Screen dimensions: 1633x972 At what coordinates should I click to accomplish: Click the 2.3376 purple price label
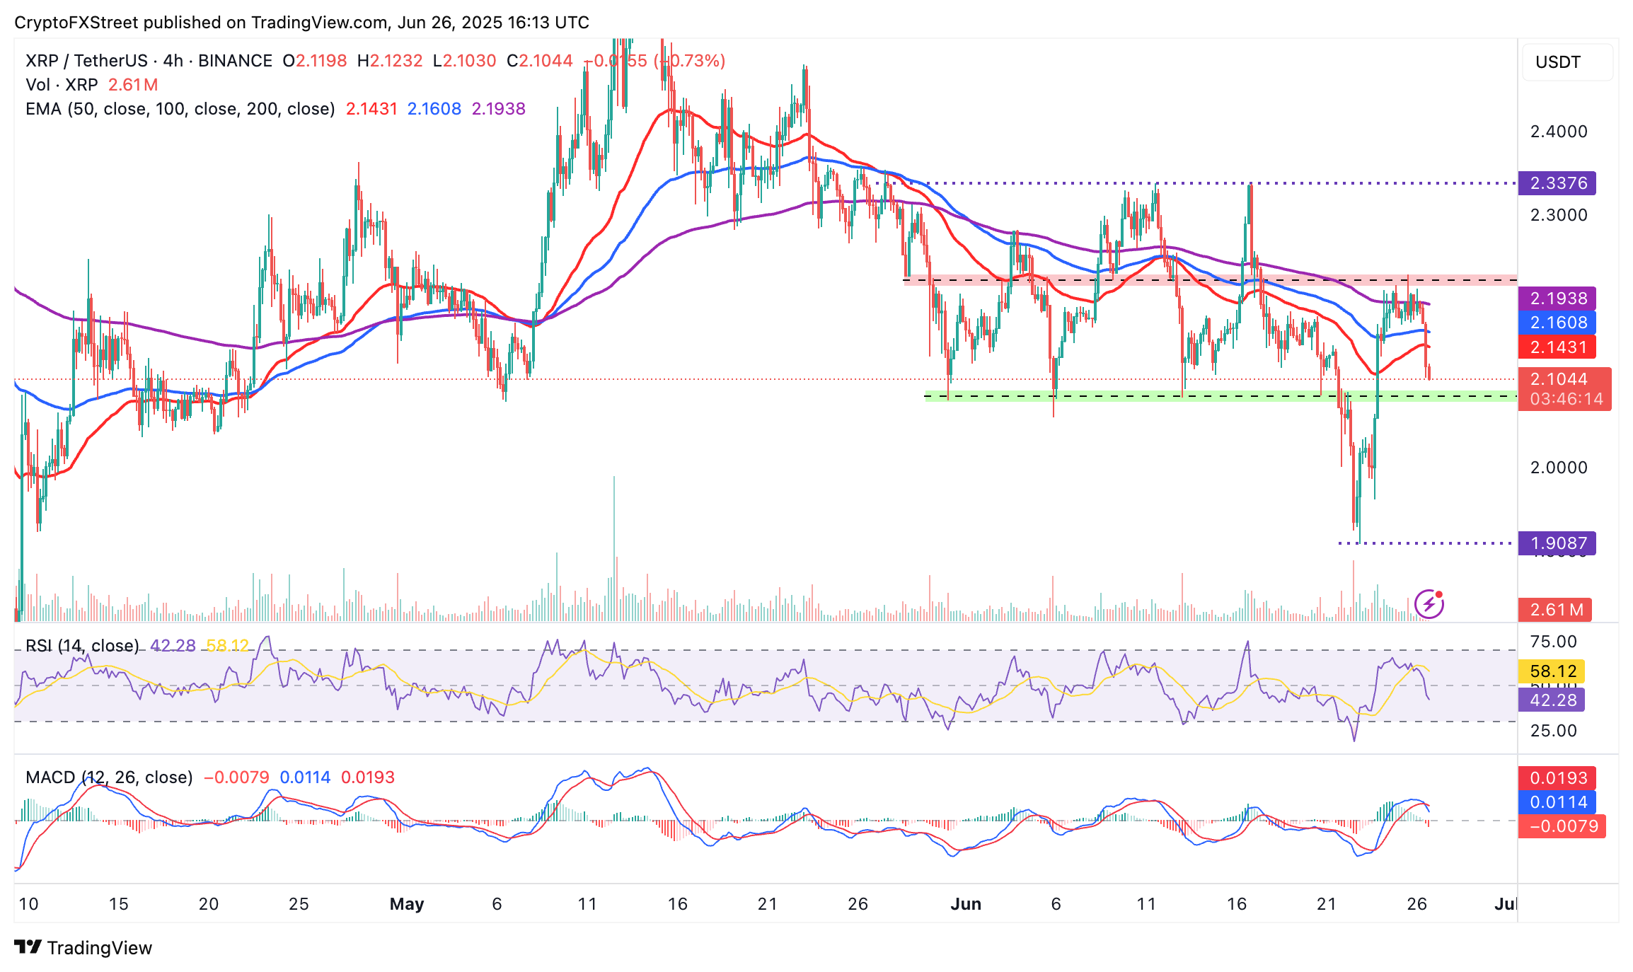pos(1557,183)
